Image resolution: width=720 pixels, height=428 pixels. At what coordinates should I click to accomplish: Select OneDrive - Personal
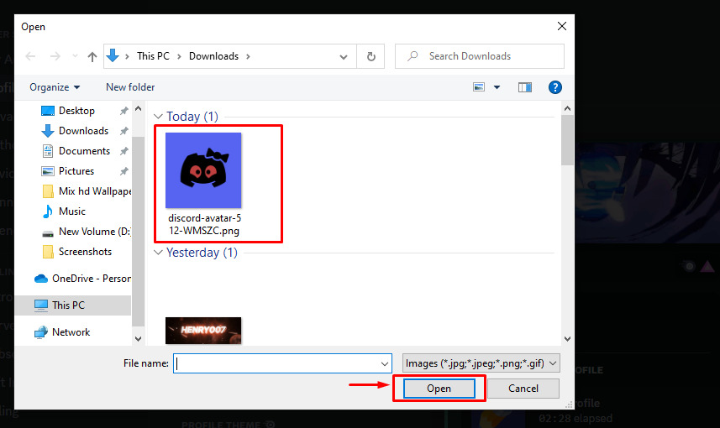tap(92, 279)
